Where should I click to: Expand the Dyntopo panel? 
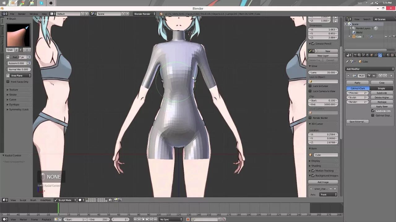click(x=14, y=105)
